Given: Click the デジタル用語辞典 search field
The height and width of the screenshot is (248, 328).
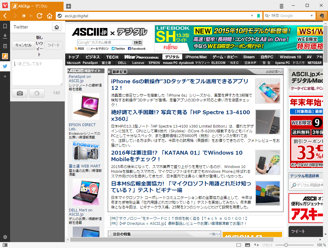Looking at the screenshot, I should (x=307, y=185).
